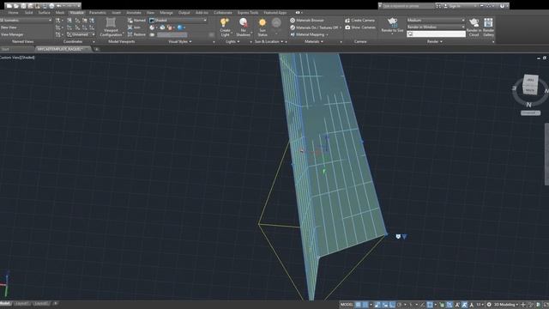Expand the Lights panel

[232, 41]
